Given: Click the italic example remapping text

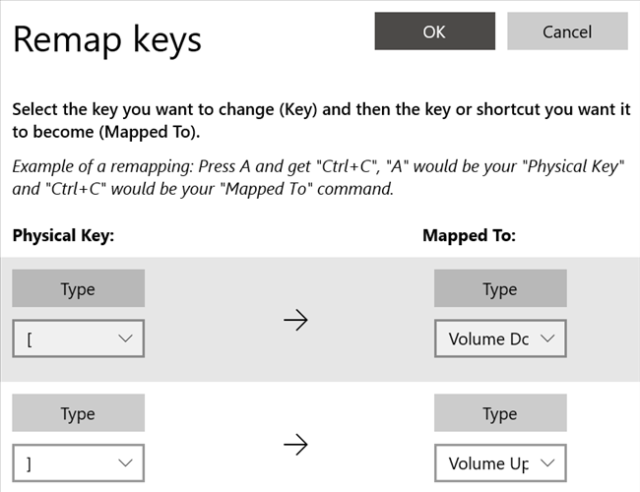Looking at the screenshot, I should pyautogui.click(x=319, y=177).
